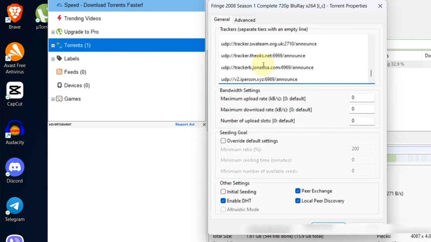Enable Override default settings checkbox
This screenshot has width=431, height=242.
[x=223, y=141]
